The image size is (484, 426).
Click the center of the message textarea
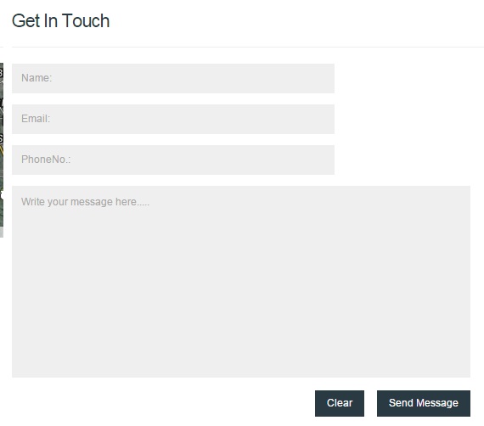click(241, 282)
